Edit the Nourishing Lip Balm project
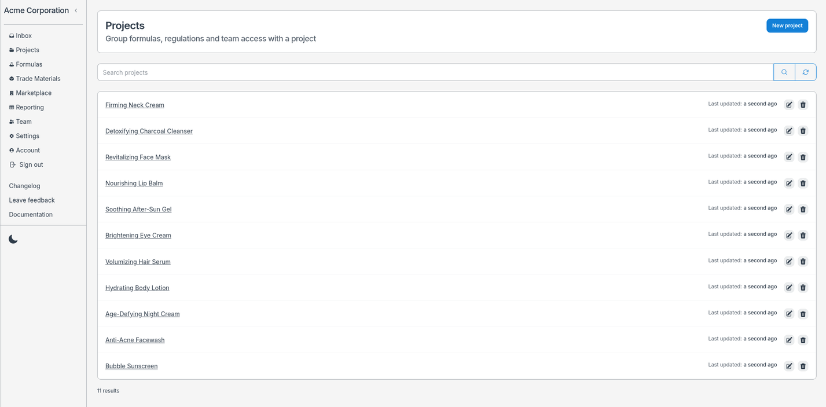 click(789, 183)
